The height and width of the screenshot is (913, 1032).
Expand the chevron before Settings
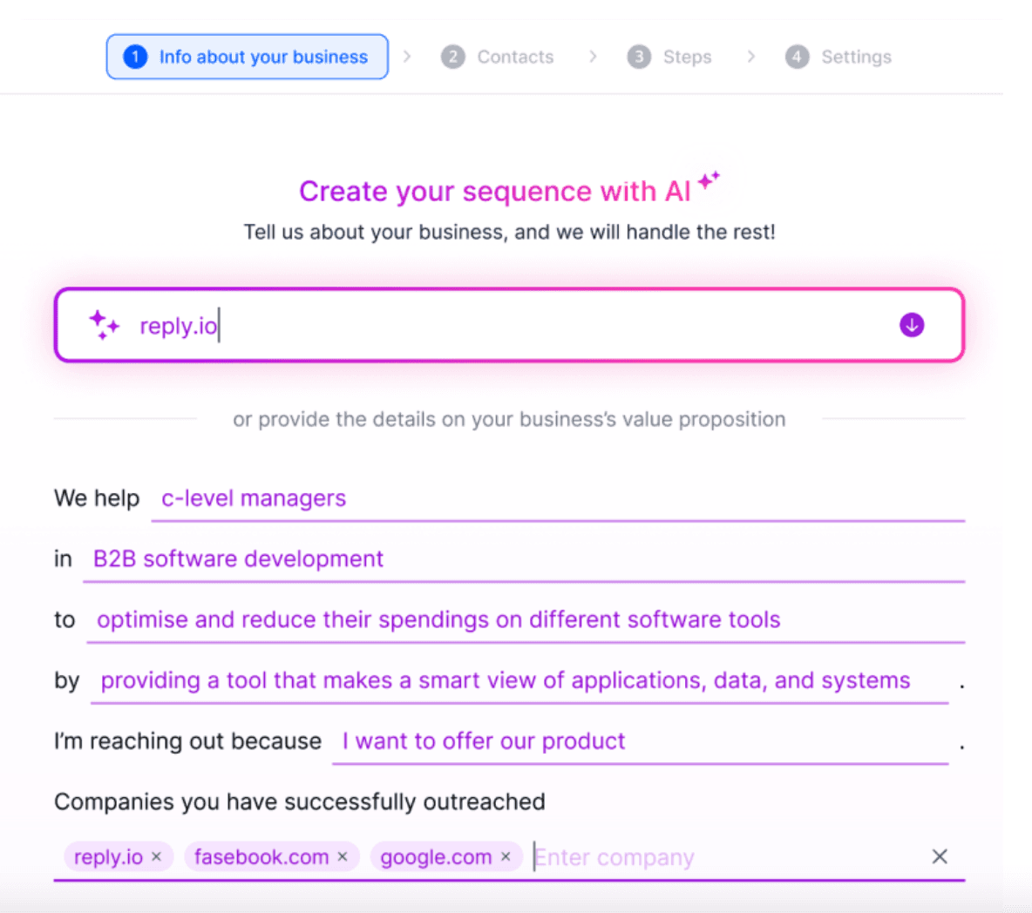tap(750, 55)
